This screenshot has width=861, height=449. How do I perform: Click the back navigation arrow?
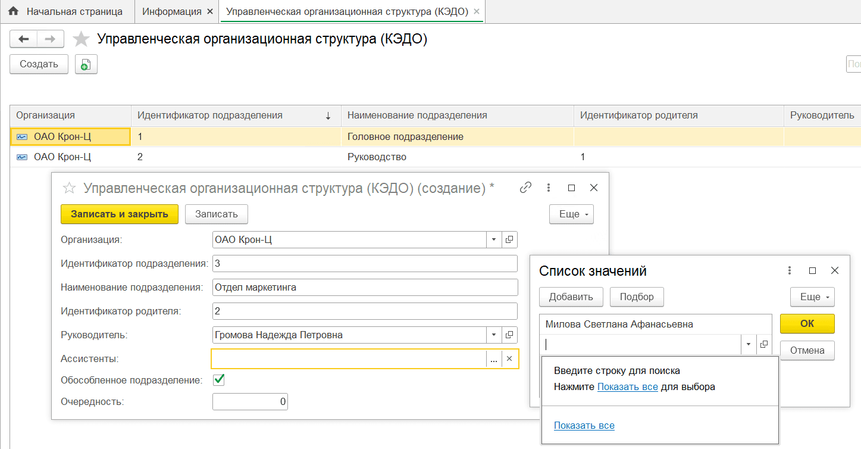(x=24, y=39)
